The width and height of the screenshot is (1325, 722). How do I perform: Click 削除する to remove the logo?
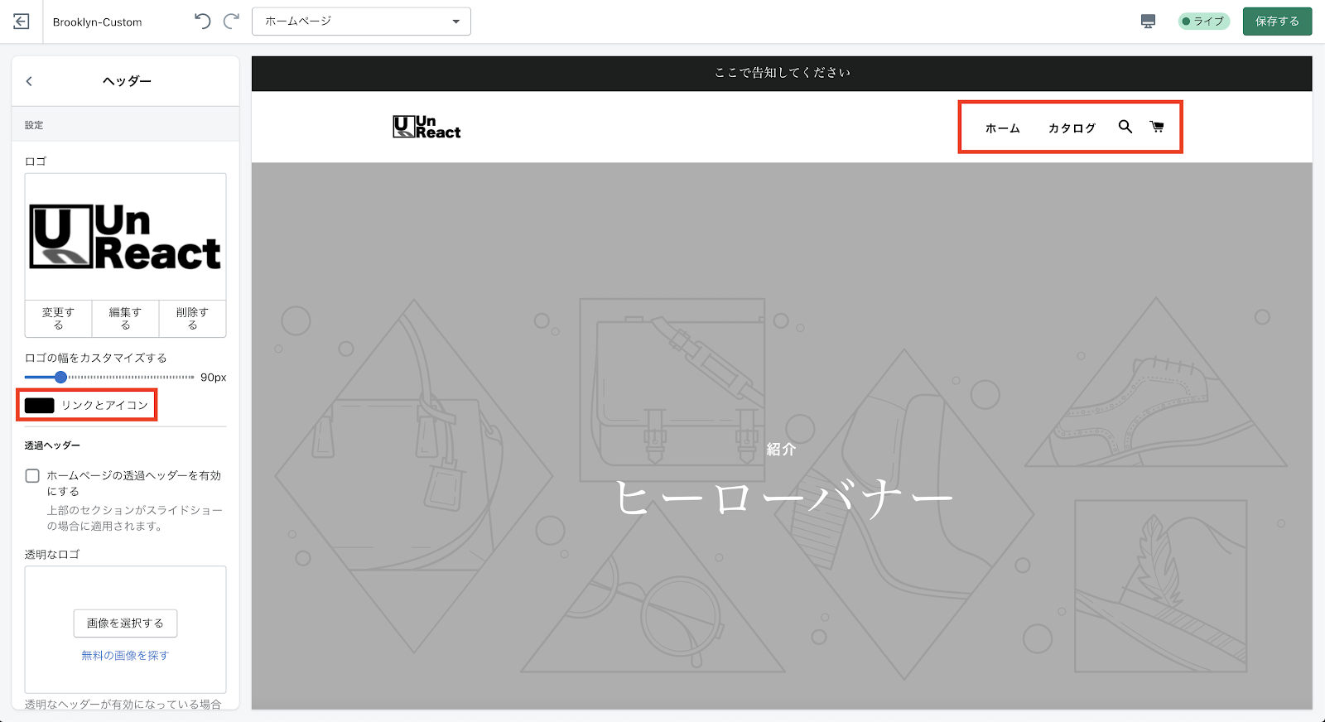pos(192,319)
